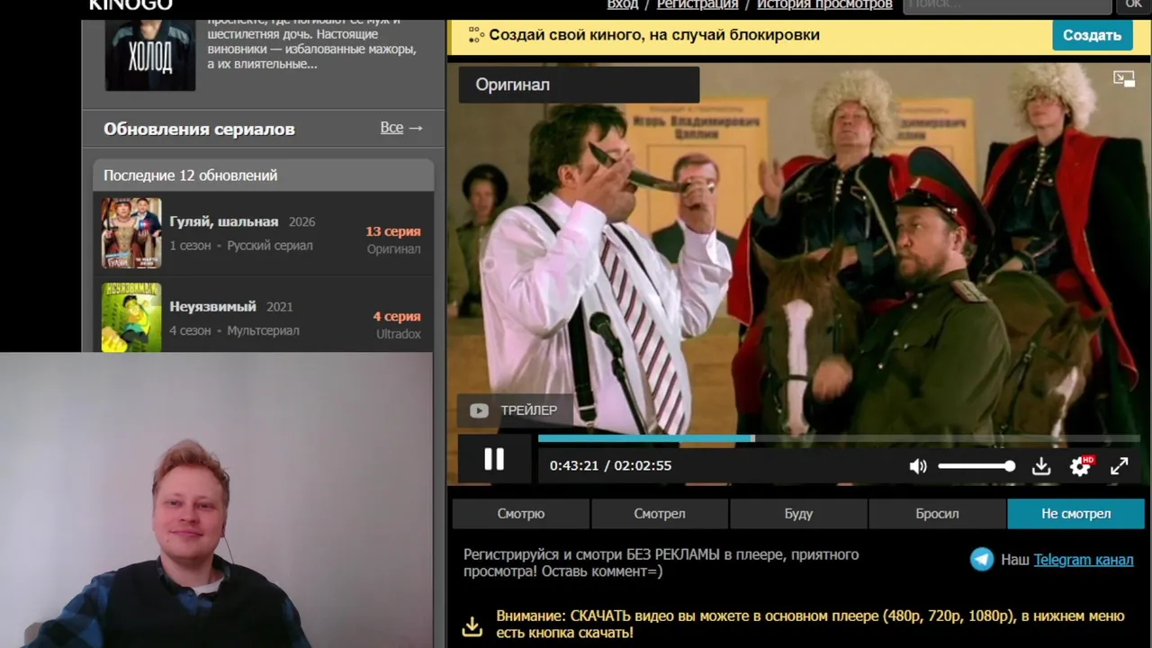Image resolution: width=1152 pixels, height=648 pixels.
Task: Click the Обновления сериалов heading
Action: point(199,129)
